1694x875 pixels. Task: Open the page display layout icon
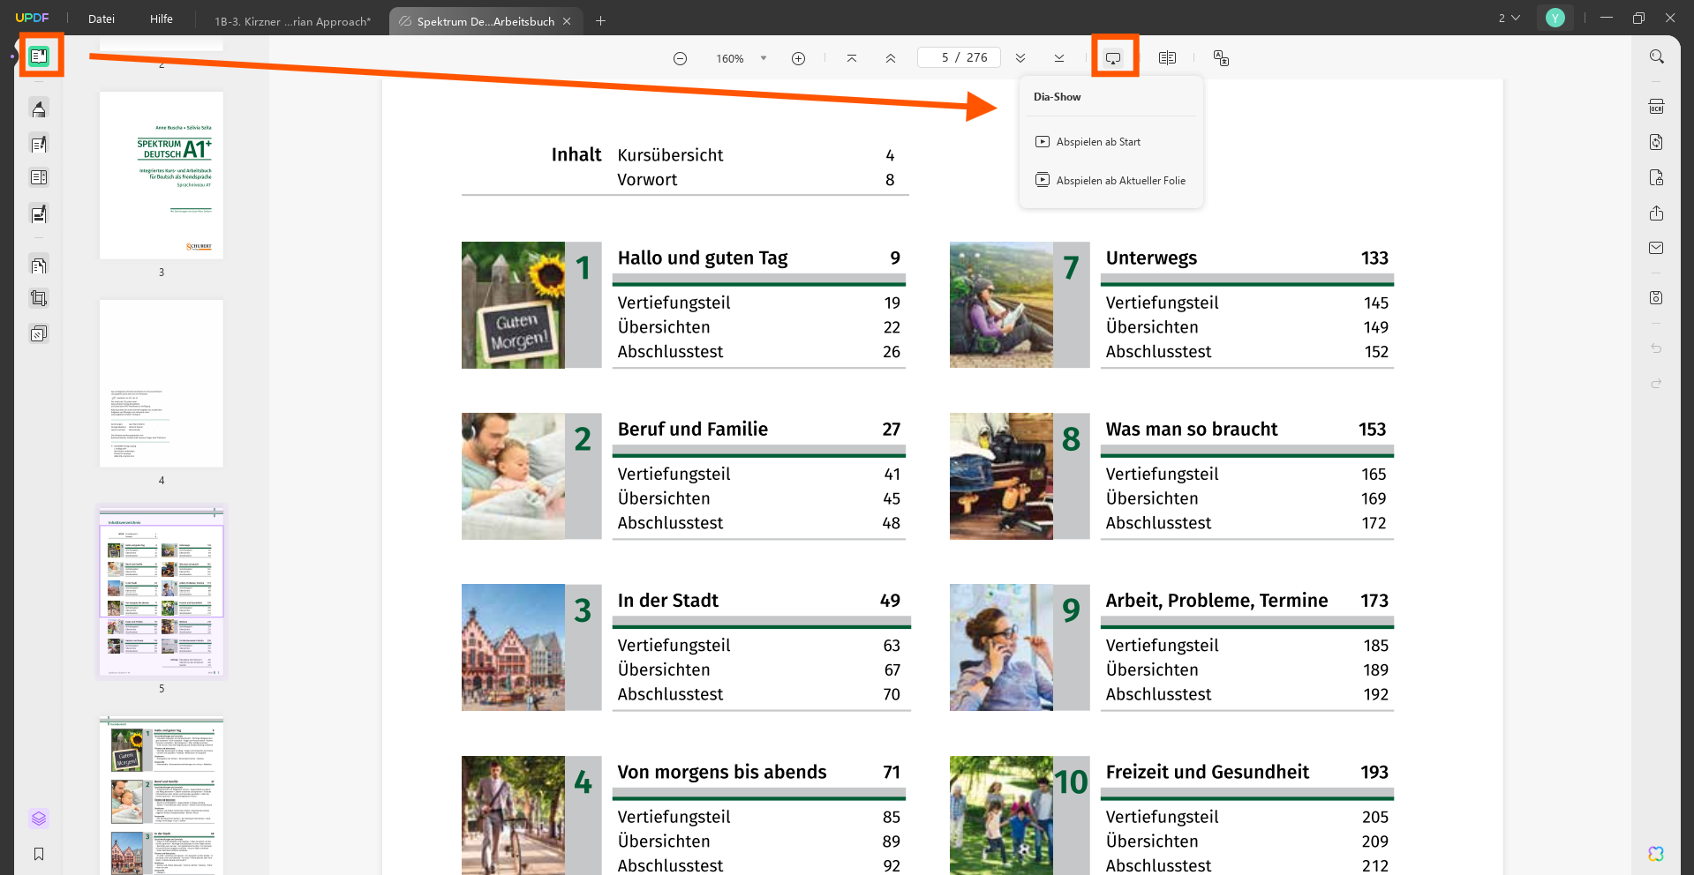[x=1167, y=58]
